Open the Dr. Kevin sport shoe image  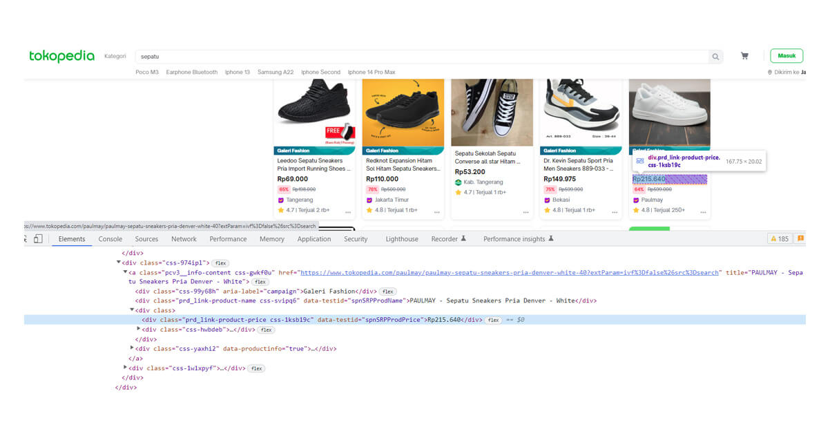point(581,113)
